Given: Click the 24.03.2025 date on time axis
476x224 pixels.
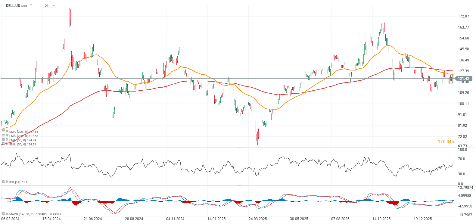Looking at the screenshot, I should click(258, 219).
